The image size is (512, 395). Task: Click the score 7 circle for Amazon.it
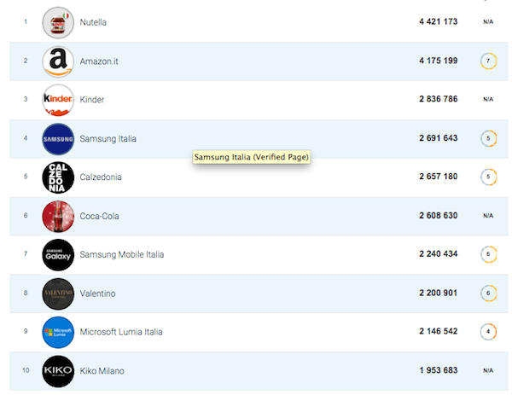tap(488, 61)
